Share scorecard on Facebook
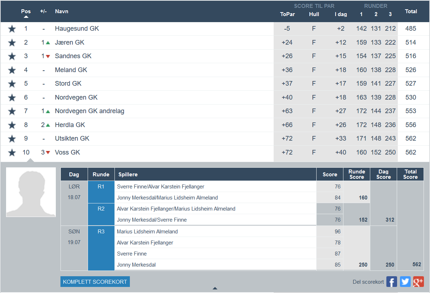 click(392, 282)
